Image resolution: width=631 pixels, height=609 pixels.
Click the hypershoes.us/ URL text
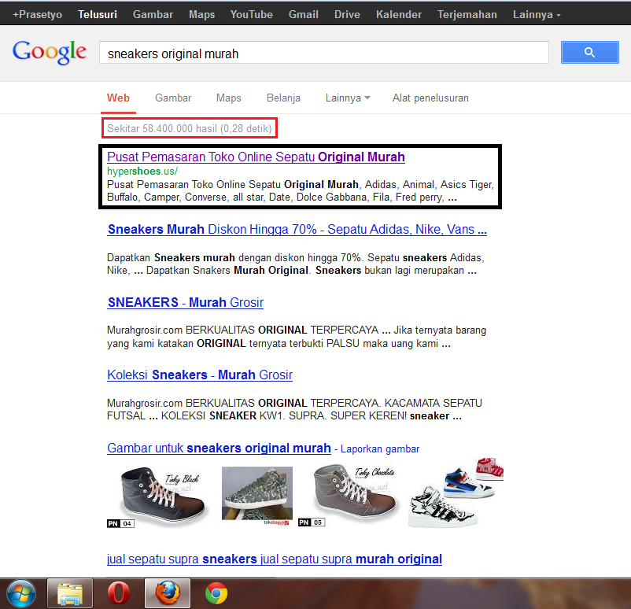(x=142, y=171)
